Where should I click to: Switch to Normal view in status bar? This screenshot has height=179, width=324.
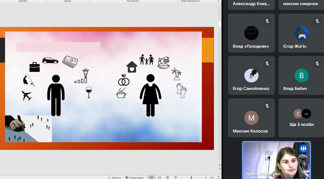pos(151,177)
